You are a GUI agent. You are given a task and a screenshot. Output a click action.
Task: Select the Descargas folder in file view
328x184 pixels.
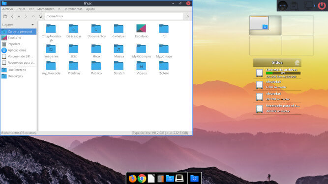pos(73,28)
